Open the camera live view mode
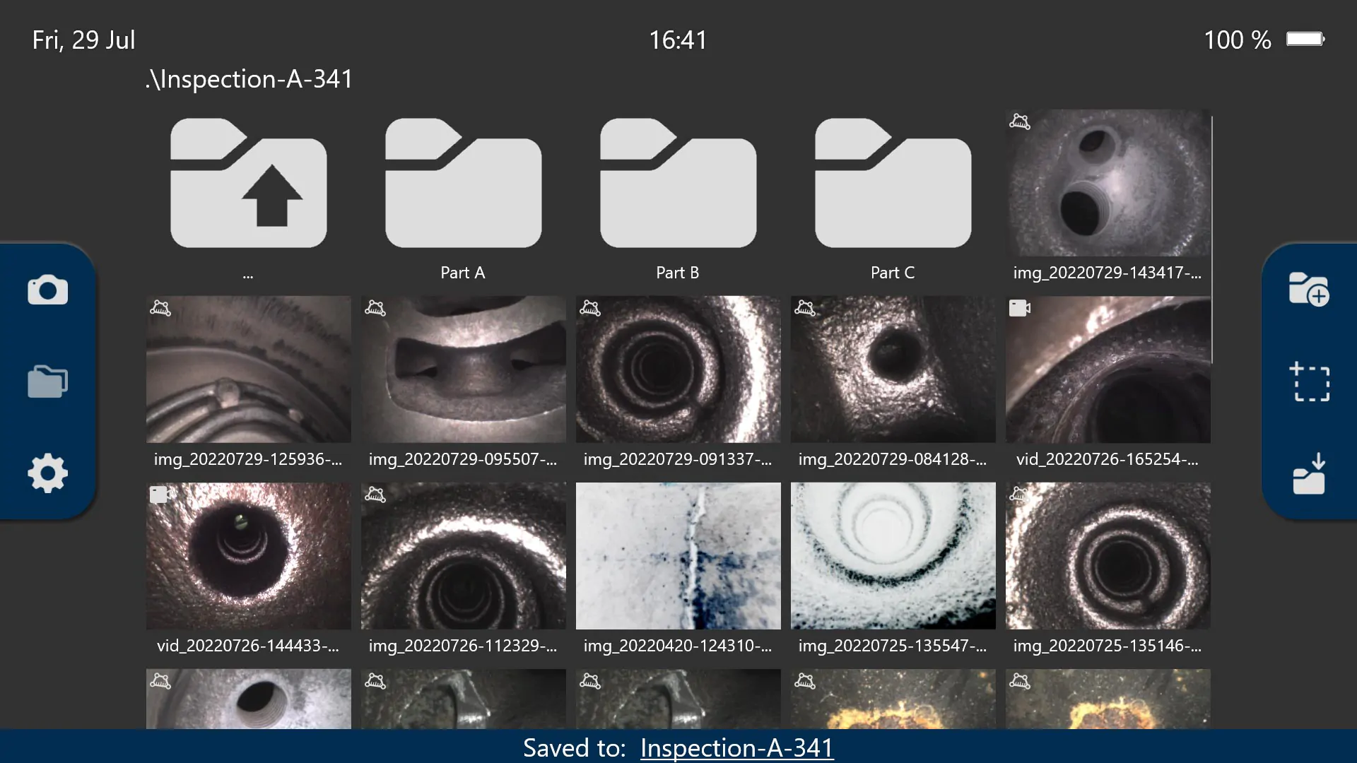Viewport: 1357px width, 763px height. (x=47, y=290)
